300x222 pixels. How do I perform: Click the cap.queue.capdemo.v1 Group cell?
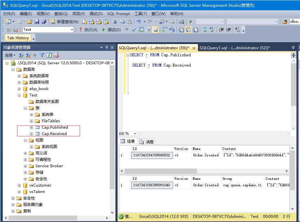point(242,185)
